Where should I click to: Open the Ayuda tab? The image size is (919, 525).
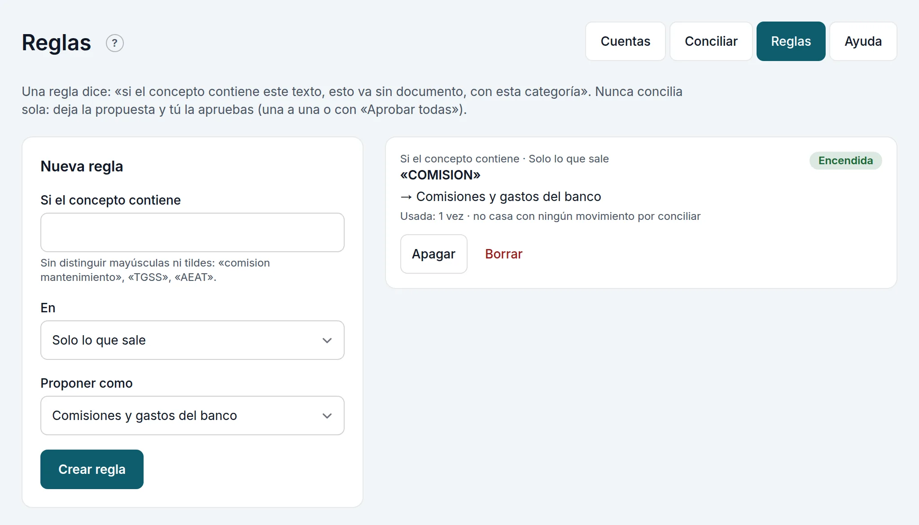863,41
